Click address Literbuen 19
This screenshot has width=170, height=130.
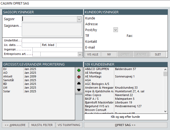click(x=124, y=102)
